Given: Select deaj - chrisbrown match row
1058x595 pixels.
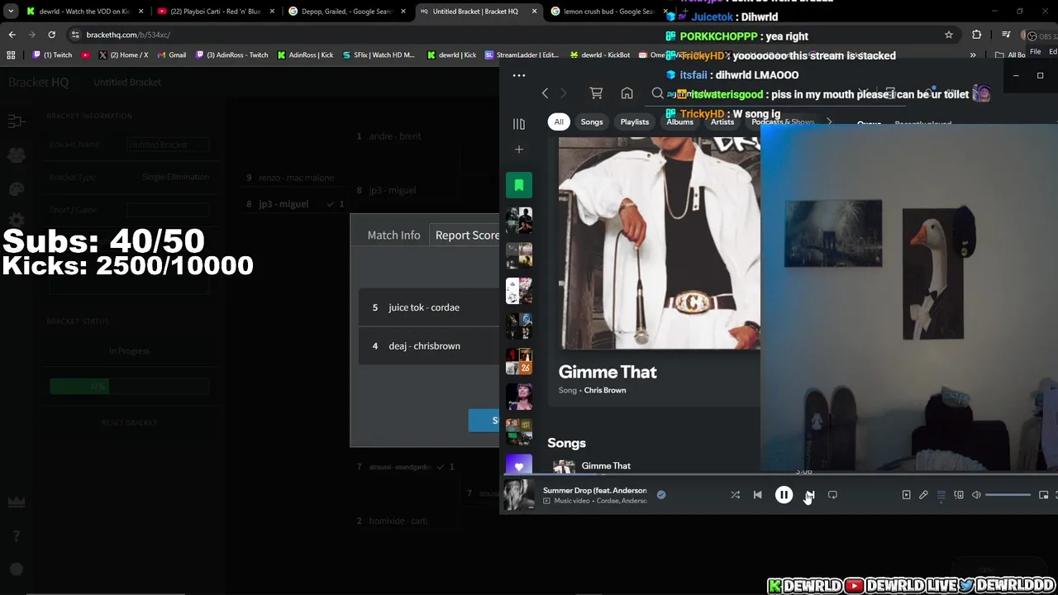Looking at the screenshot, I should 429,346.
